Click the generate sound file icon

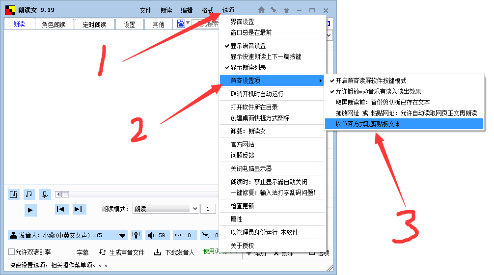[103, 252]
